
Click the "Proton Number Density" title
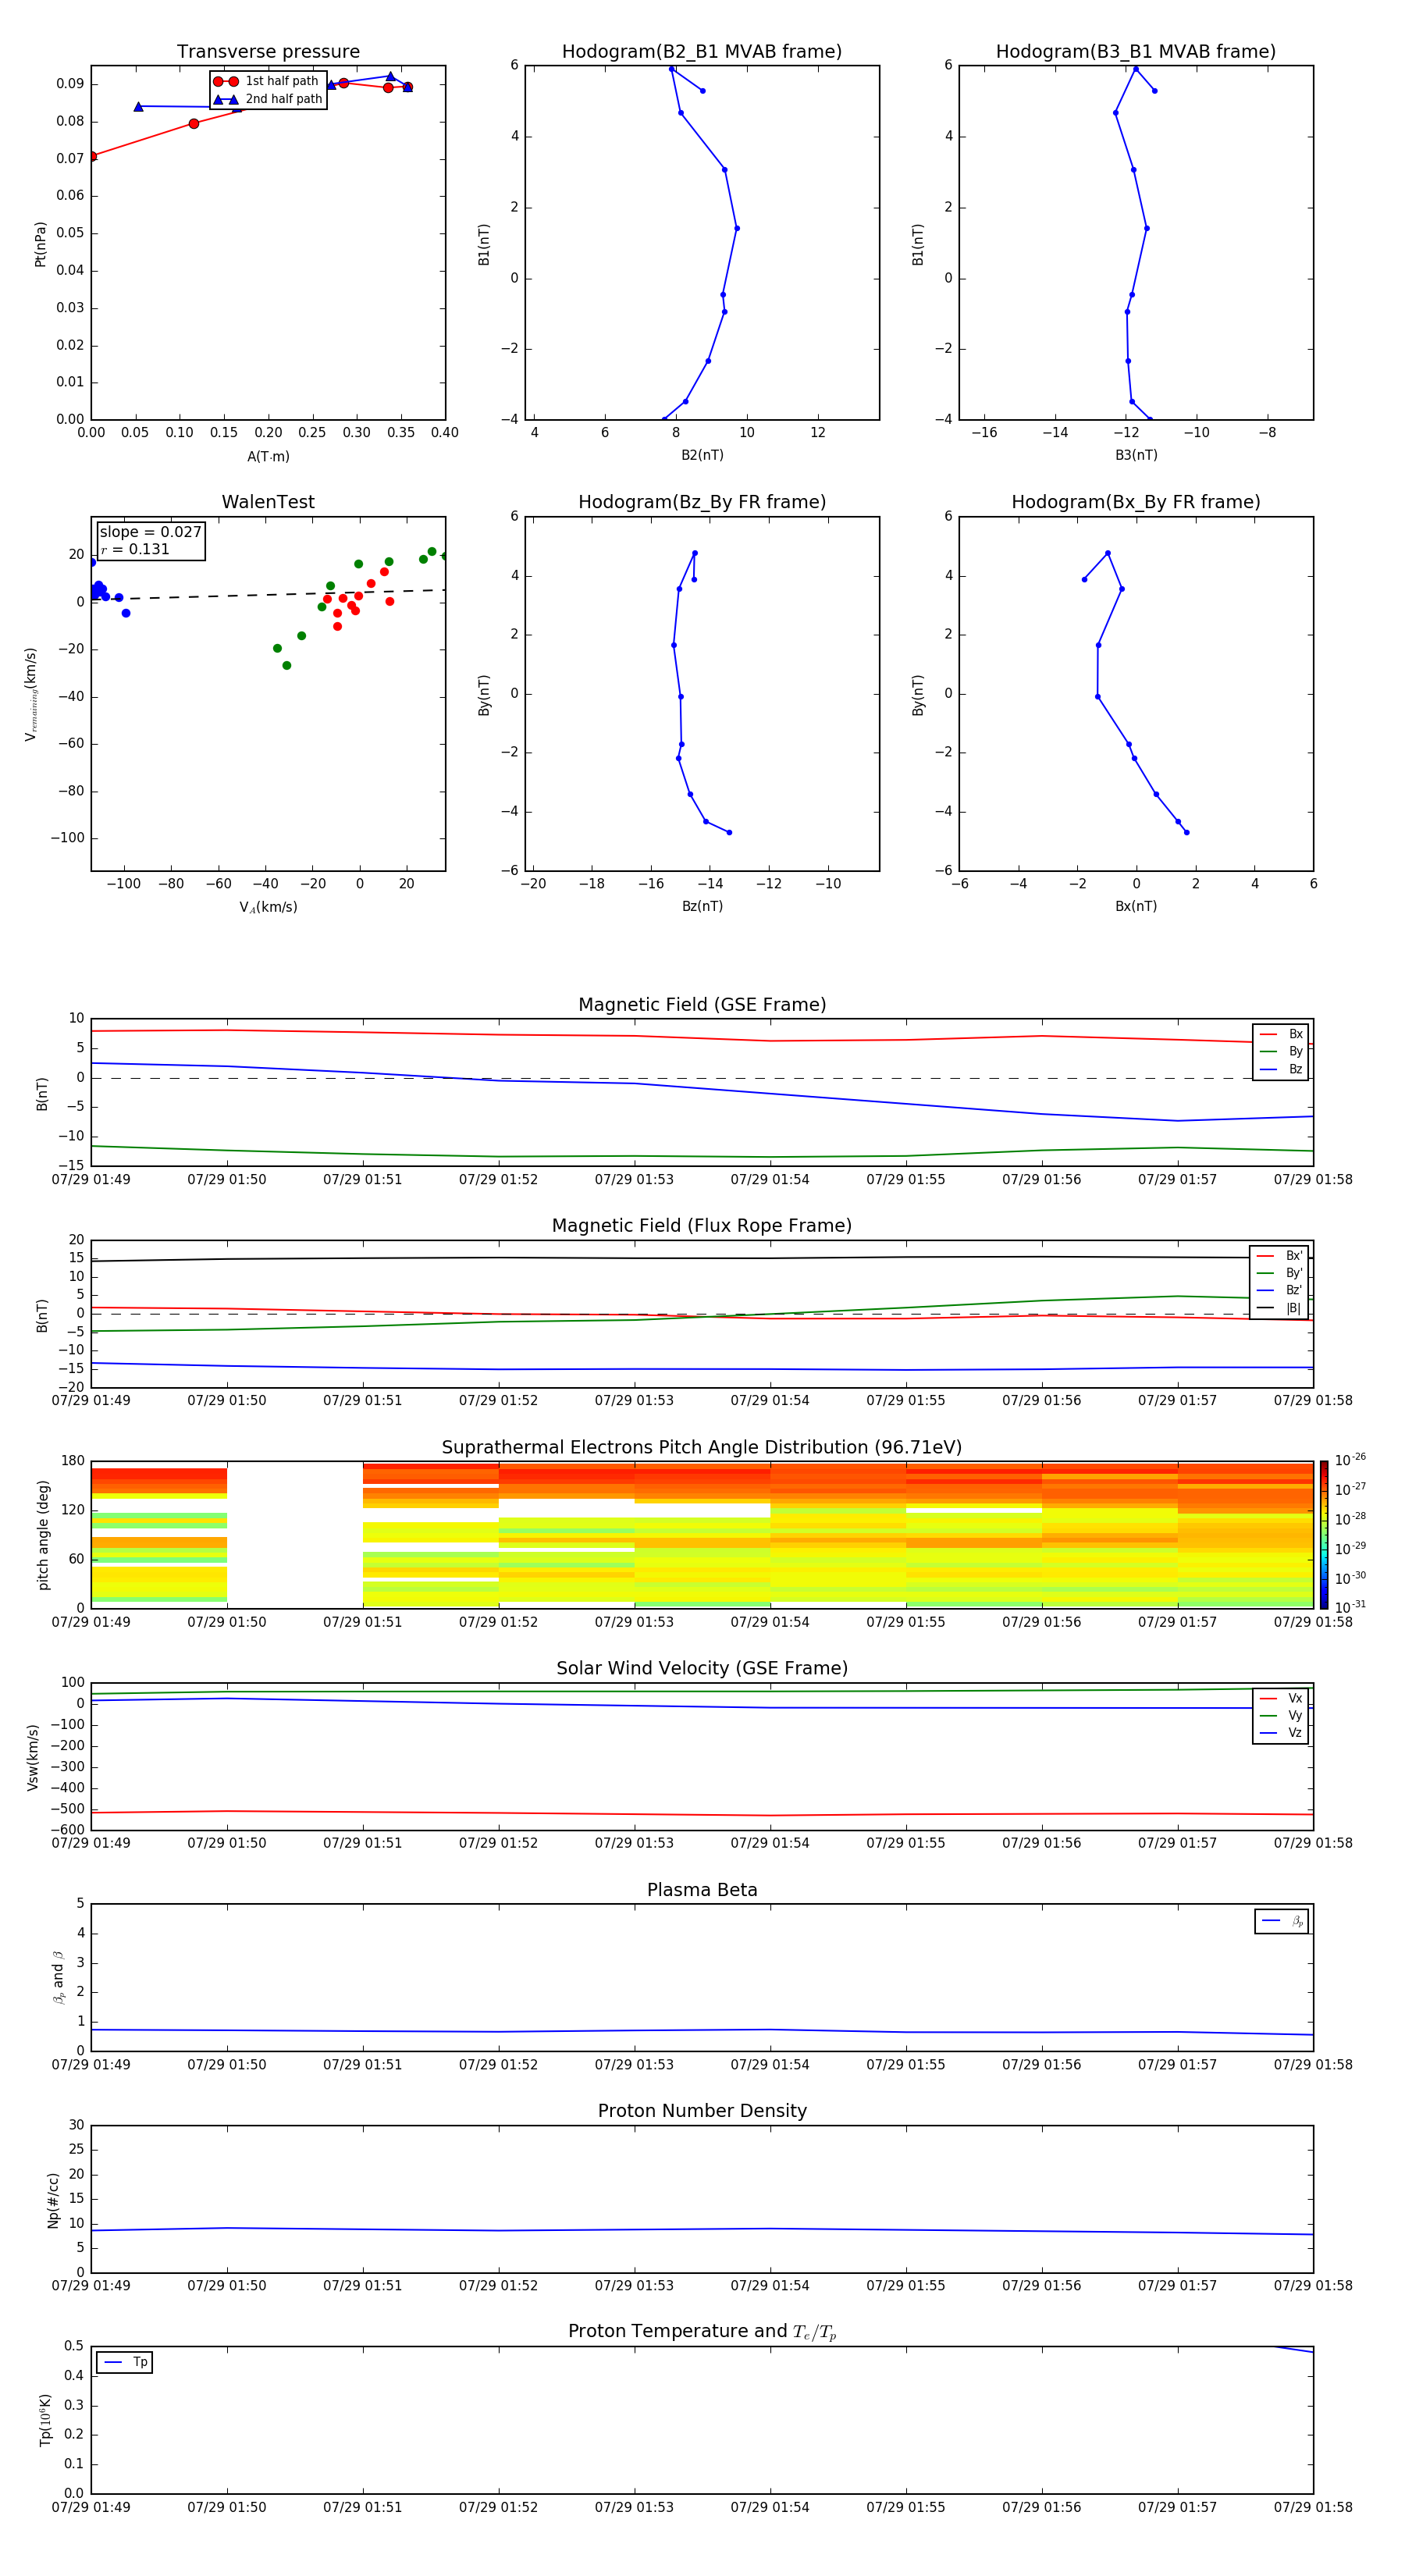pyautogui.click(x=702, y=2111)
